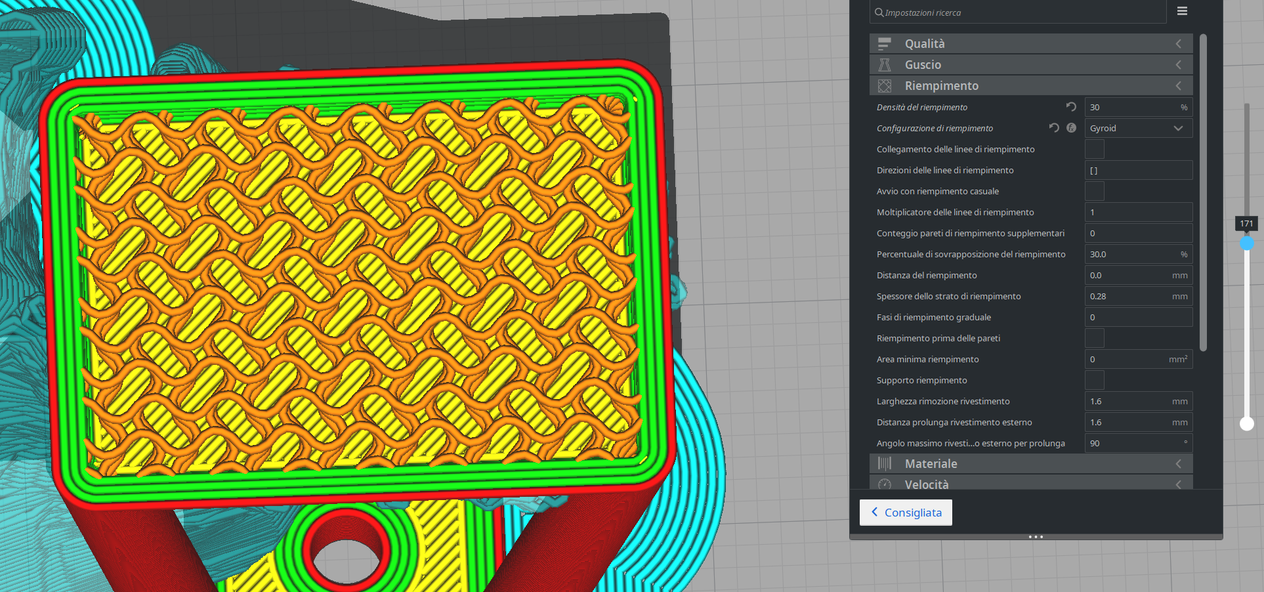Click the Materiale section icon
1264x592 pixels.
coord(885,463)
